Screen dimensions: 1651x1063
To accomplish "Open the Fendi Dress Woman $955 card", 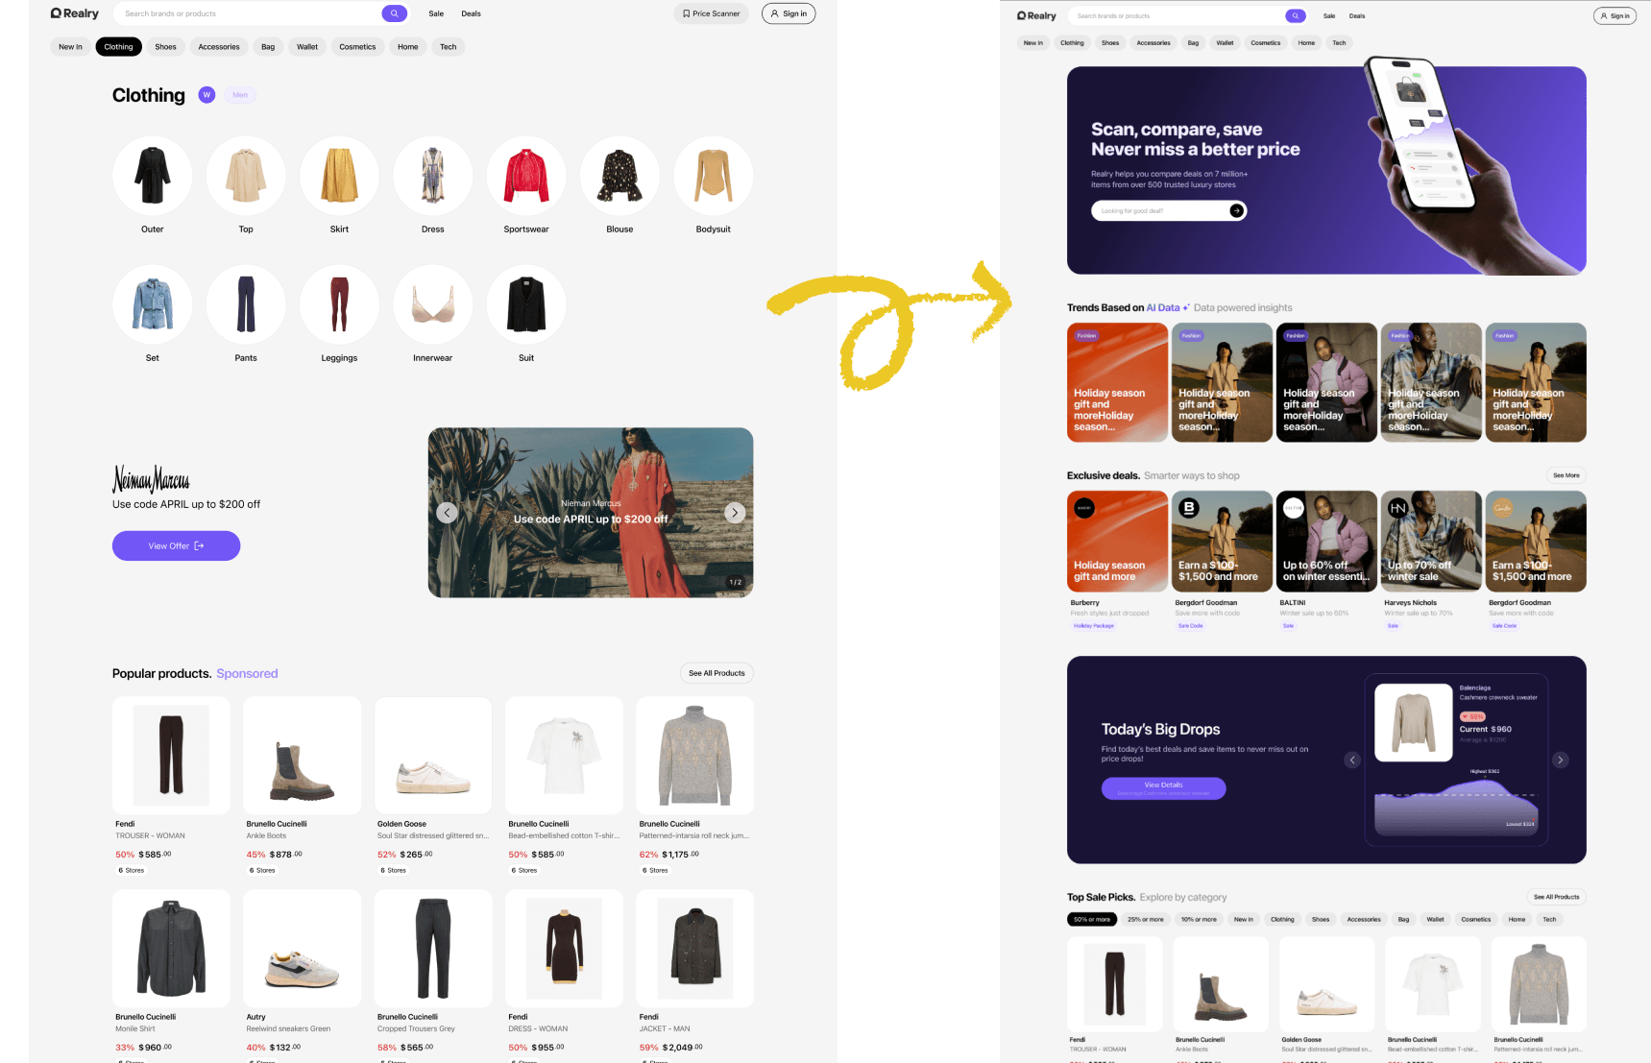I will coord(564,975).
